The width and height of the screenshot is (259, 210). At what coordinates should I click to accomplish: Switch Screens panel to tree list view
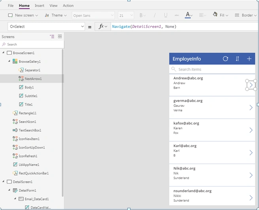click(52, 36)
